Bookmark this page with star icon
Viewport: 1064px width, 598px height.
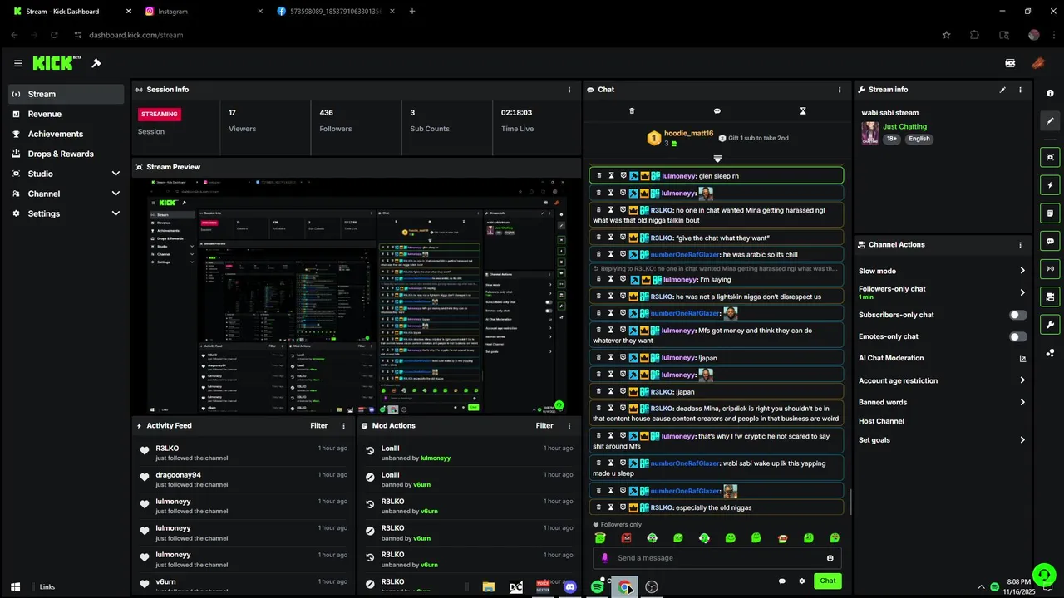(946, 35)
